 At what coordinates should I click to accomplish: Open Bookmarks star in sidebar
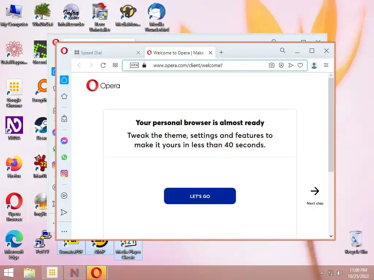(x=64, y=96)
